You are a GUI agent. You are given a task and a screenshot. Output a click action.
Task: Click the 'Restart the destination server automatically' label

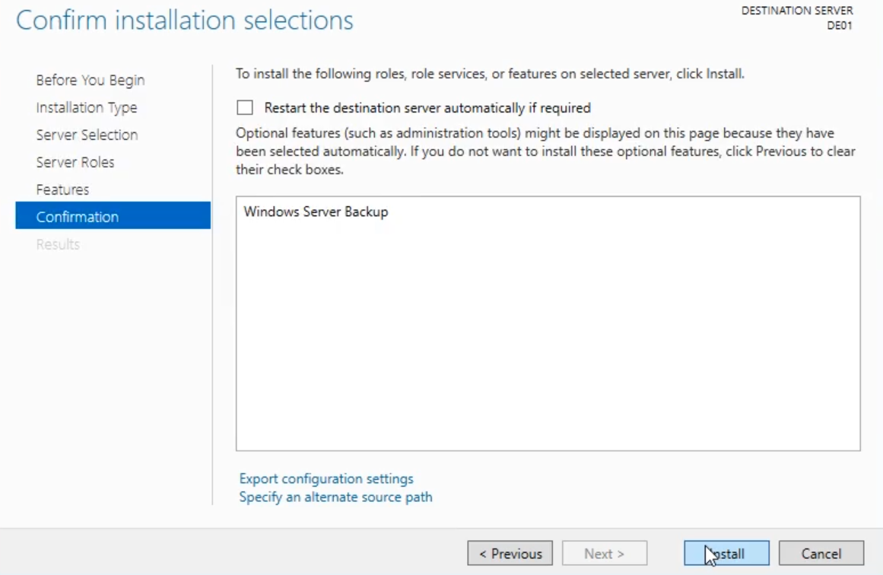point(427,108)
